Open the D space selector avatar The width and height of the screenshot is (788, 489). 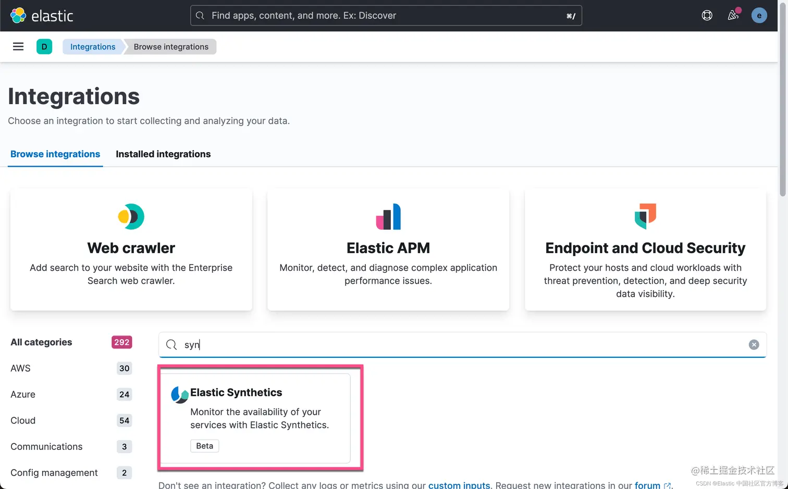pos(44,46)
